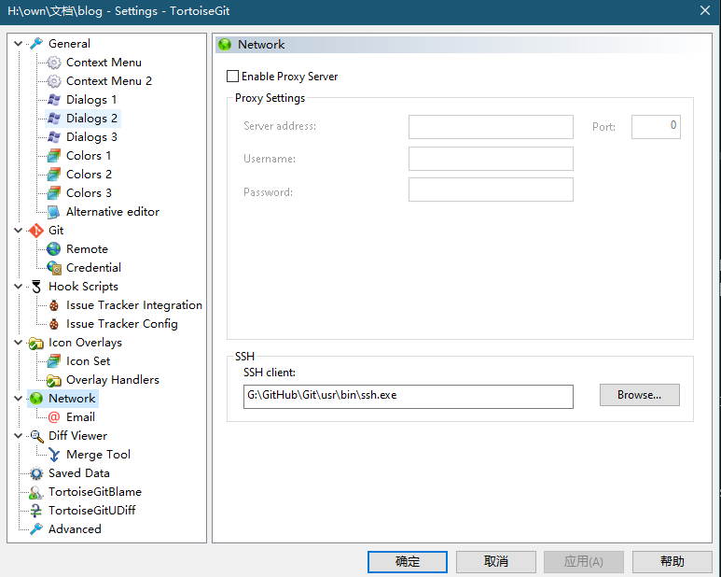Open the Email settings entry
The height and width of the screenshot is (577, 721).
pos(80,417)
